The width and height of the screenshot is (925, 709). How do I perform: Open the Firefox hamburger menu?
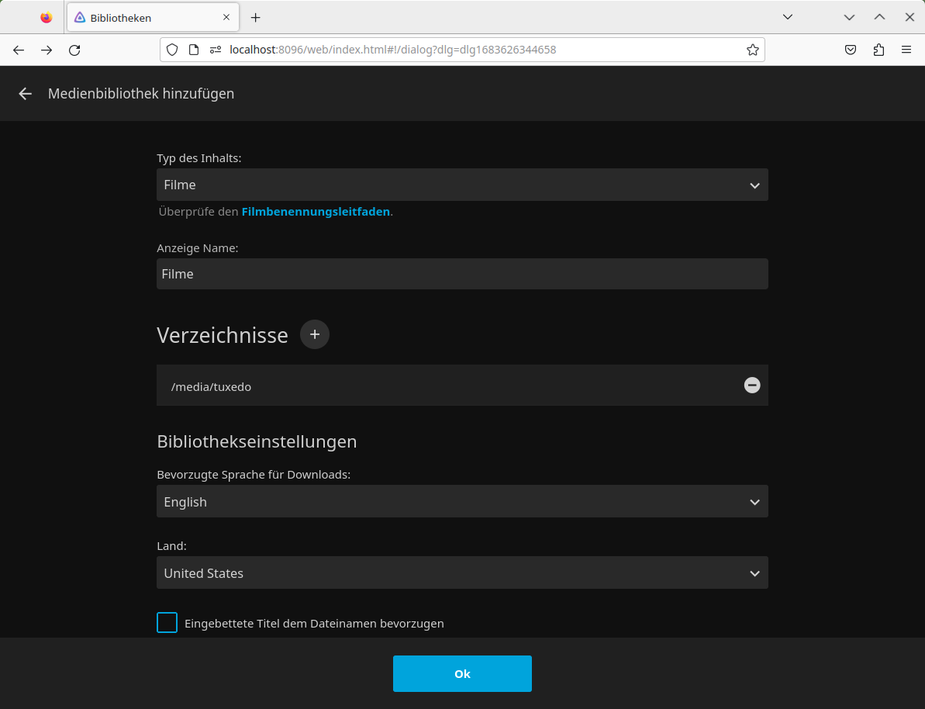coord(906,50)
